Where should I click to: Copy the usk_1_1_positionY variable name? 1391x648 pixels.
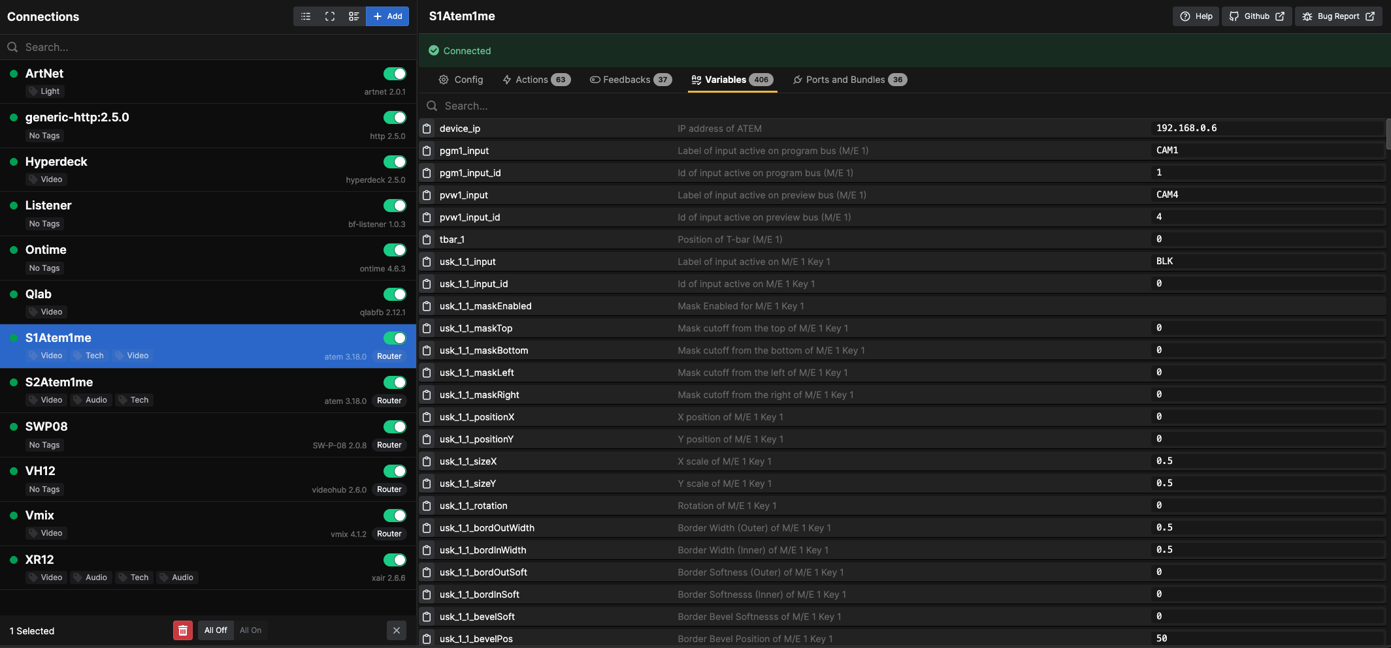[427, 439]
